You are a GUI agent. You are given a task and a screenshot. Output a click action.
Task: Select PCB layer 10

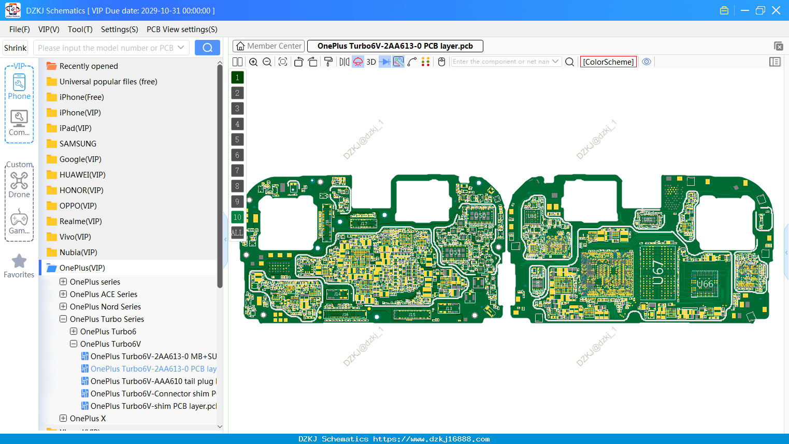pyautogui.click(x=237, y=217)
